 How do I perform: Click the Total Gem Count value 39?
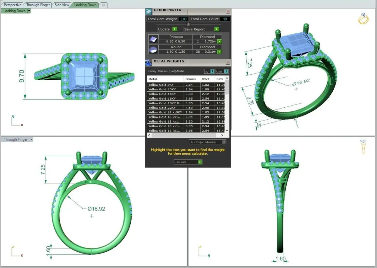225,19
